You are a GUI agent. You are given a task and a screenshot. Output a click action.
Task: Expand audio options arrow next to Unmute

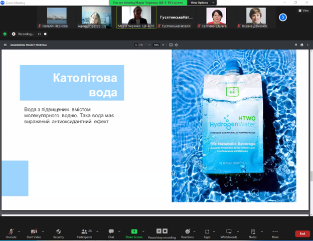(x=19, y=231)
